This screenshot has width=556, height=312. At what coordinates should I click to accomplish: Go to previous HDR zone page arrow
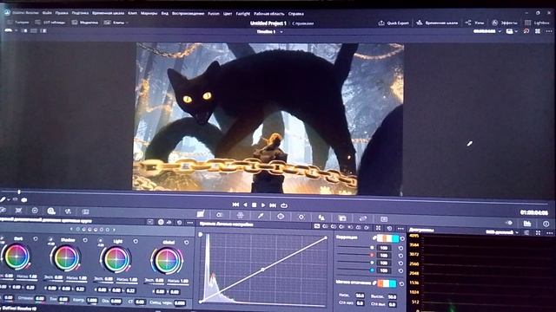(x=71, y=229)
